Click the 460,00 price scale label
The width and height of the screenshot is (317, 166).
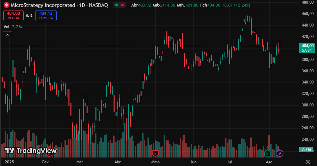click(308, 14)
